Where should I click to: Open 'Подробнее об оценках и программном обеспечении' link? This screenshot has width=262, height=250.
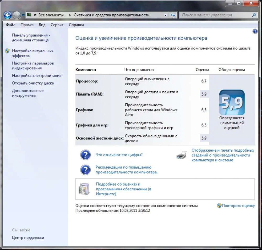point(123,189)
